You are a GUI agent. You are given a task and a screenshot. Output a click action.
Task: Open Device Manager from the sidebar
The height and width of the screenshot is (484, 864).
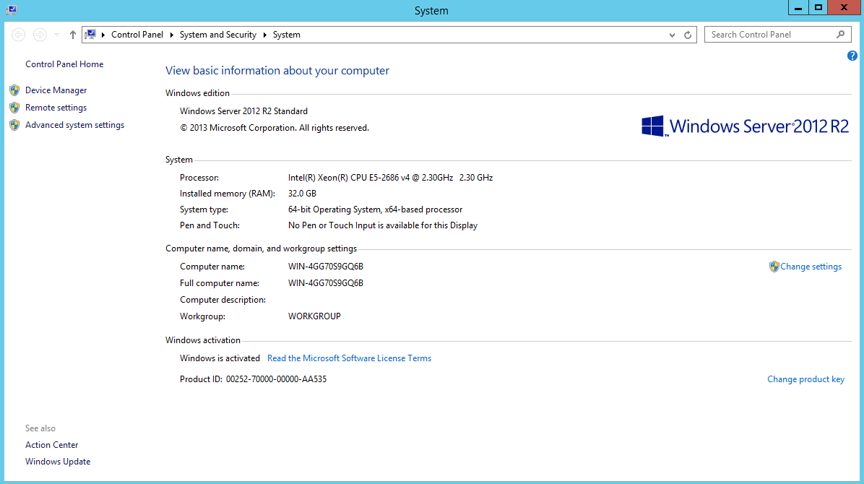(x=56, y=90)
